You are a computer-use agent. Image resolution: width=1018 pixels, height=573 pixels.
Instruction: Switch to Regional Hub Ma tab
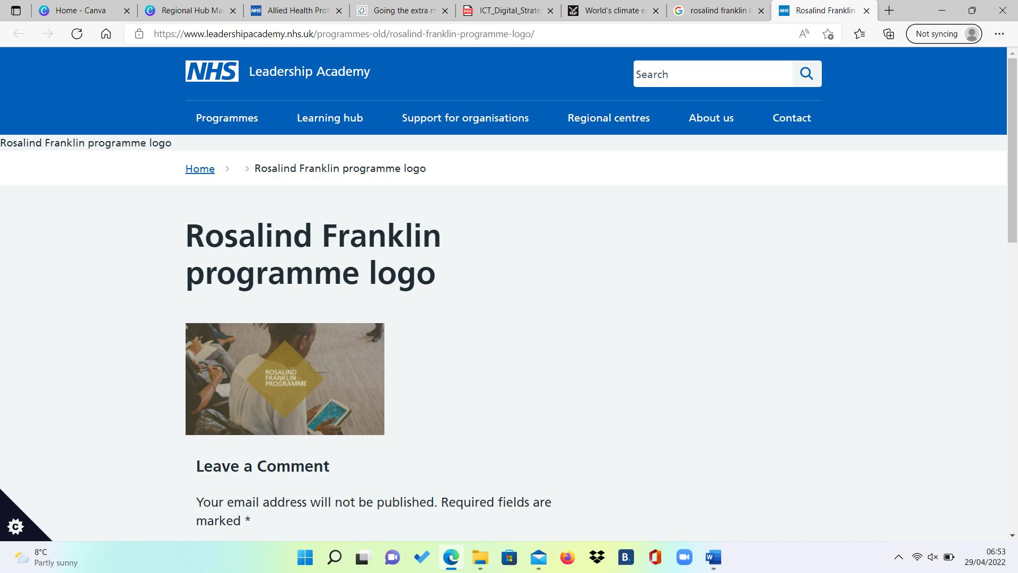[192, 11]
